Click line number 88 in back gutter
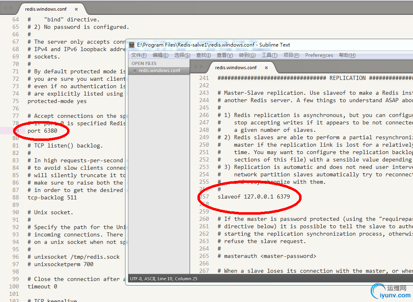The image size is (413, 302). [16, 197]
